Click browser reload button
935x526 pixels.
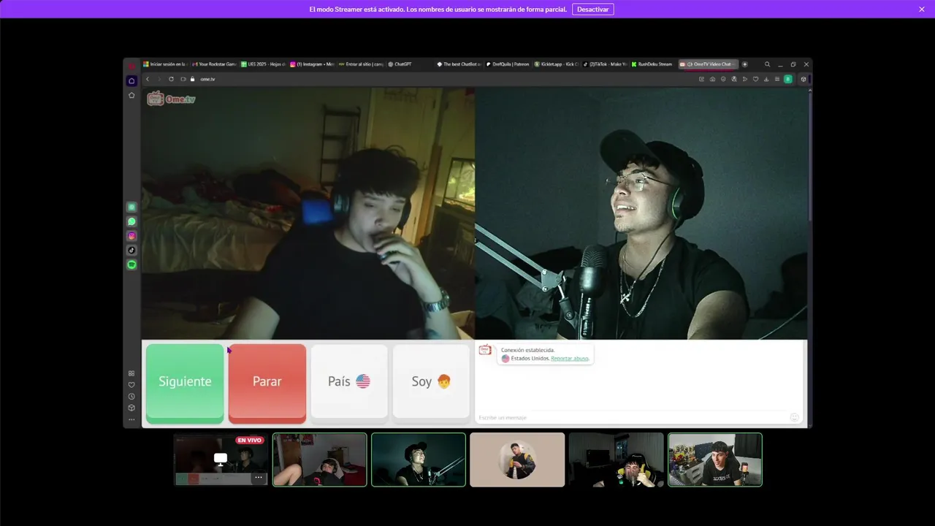tap(171, 79)
